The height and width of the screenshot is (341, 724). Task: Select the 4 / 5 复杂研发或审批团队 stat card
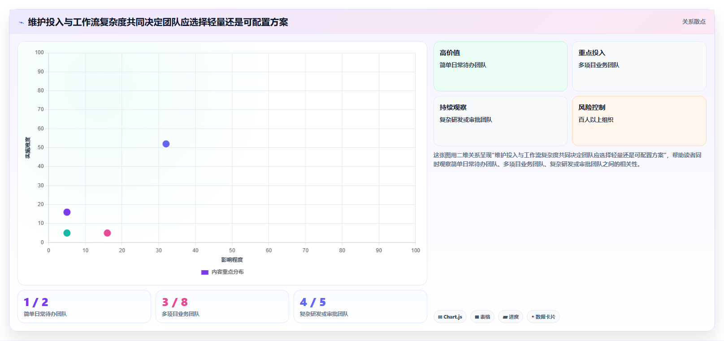pyautogui.click(x=360, y=306)
